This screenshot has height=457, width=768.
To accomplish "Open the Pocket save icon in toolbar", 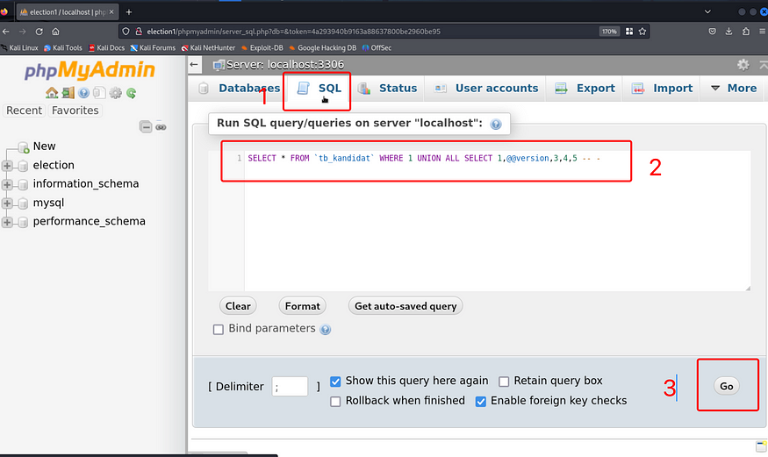I will (712, 32).
